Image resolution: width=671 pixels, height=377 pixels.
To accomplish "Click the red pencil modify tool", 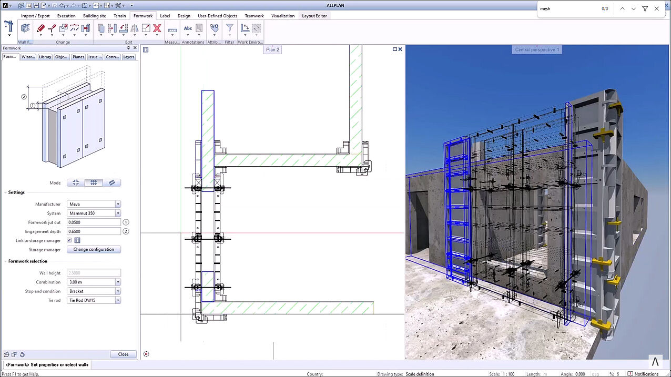I will click(41, 28).
